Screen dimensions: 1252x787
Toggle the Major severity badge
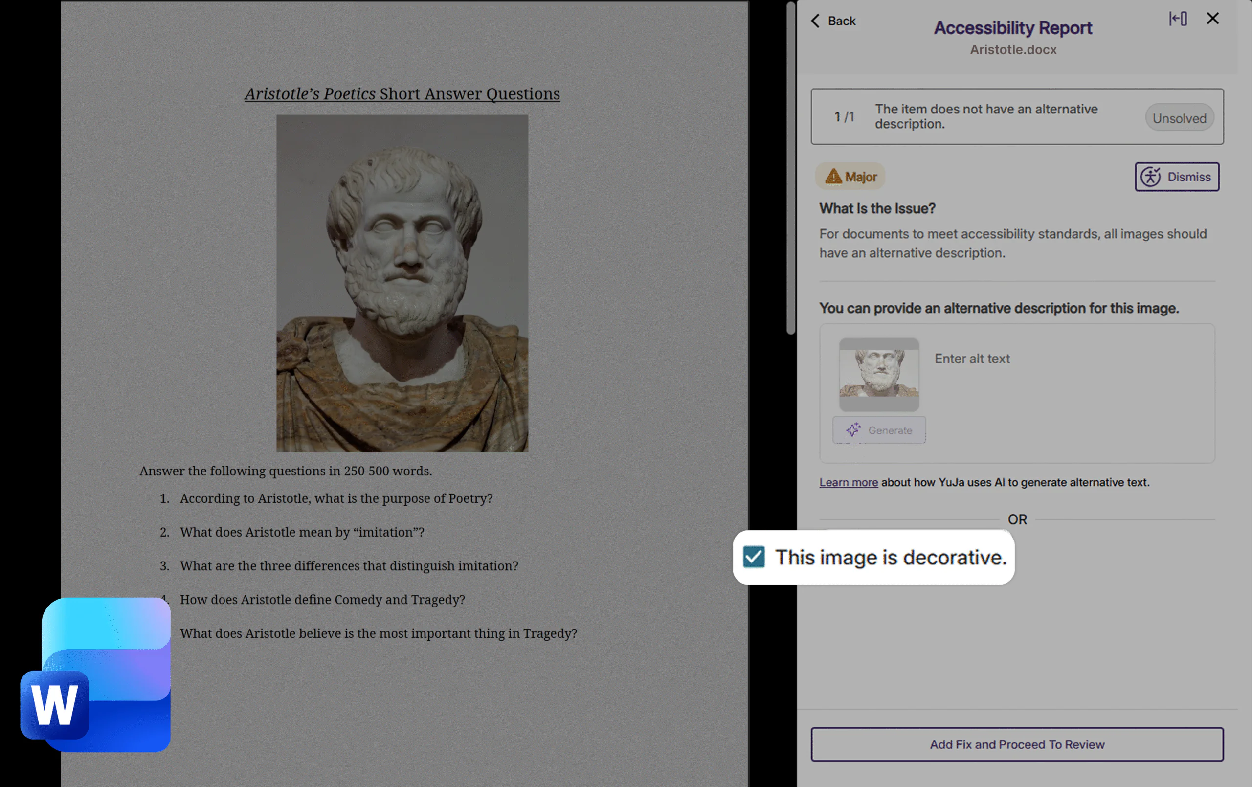point(850,177)
